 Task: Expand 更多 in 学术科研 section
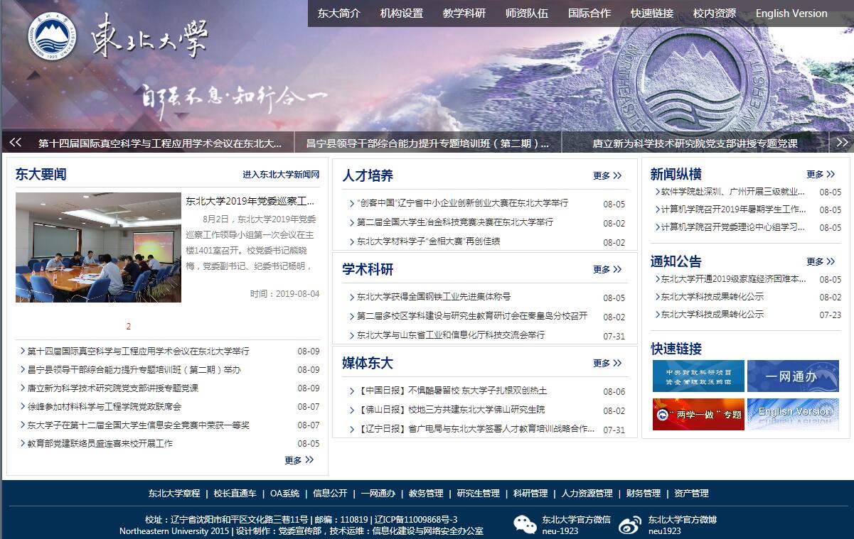click(x=607, y=269)
